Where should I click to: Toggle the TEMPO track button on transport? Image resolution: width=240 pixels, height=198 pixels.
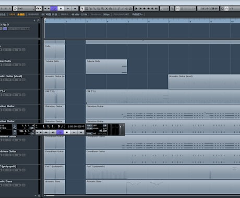pos(89,128)
